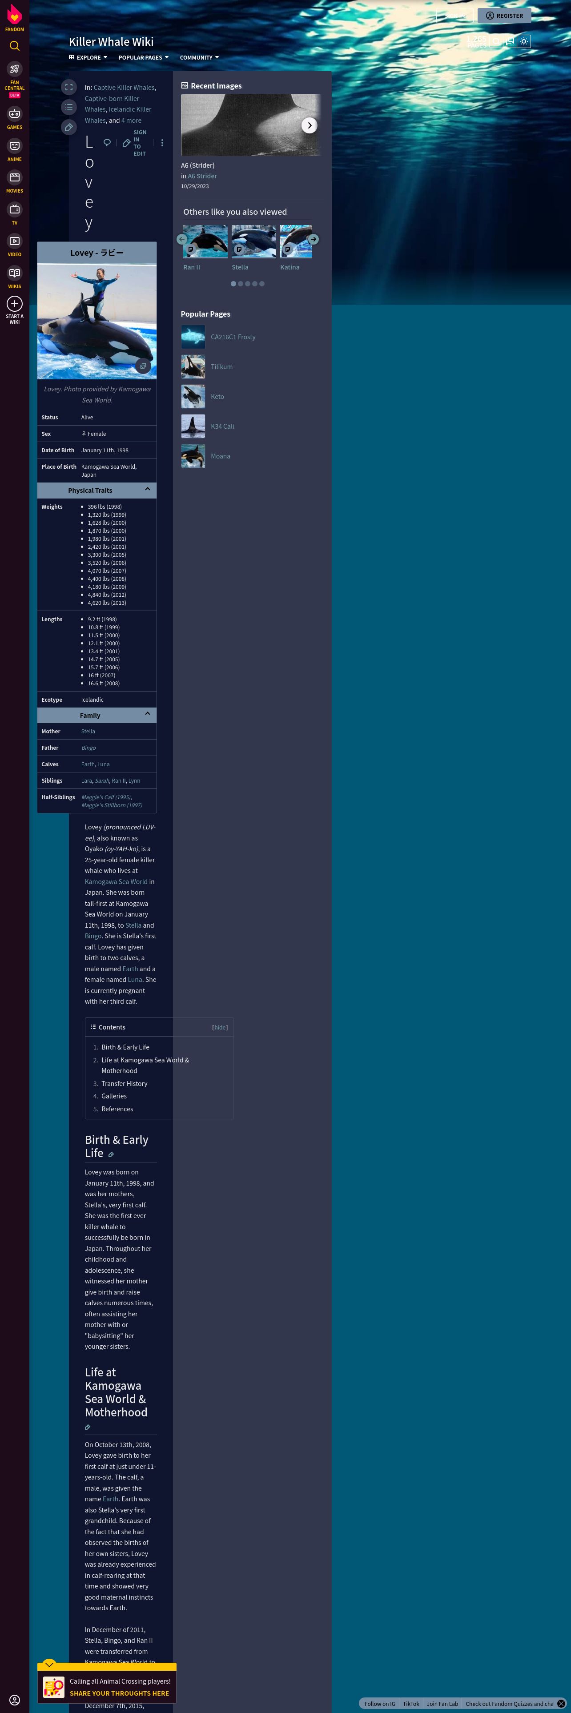Open the Kamogawa Sea World link

[117, 882]
